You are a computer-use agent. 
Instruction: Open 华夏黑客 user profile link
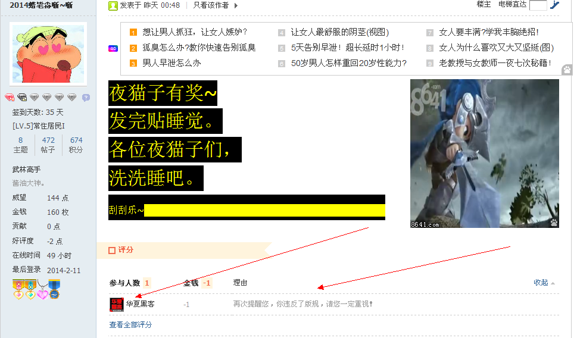pos(140,304)
